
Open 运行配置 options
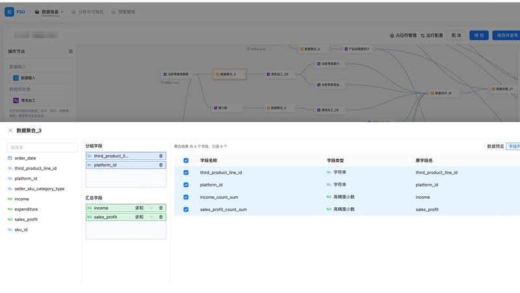pyautogui.click(x=432, y=36)
